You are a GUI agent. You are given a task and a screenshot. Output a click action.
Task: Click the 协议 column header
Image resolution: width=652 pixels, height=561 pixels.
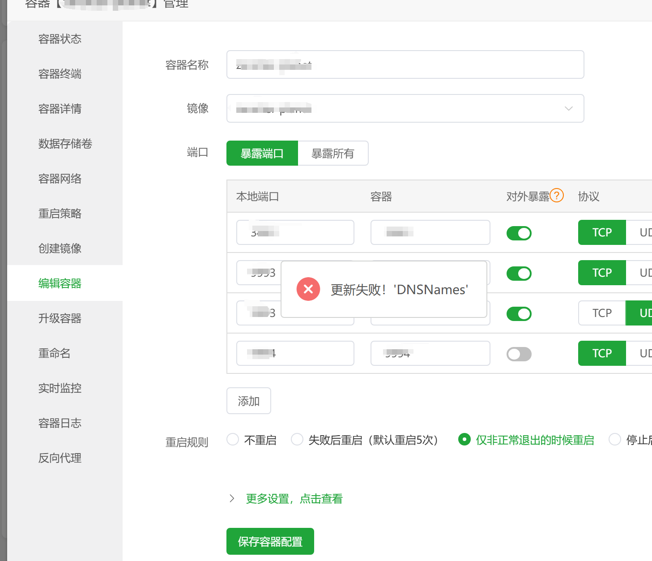coord(589,197)
